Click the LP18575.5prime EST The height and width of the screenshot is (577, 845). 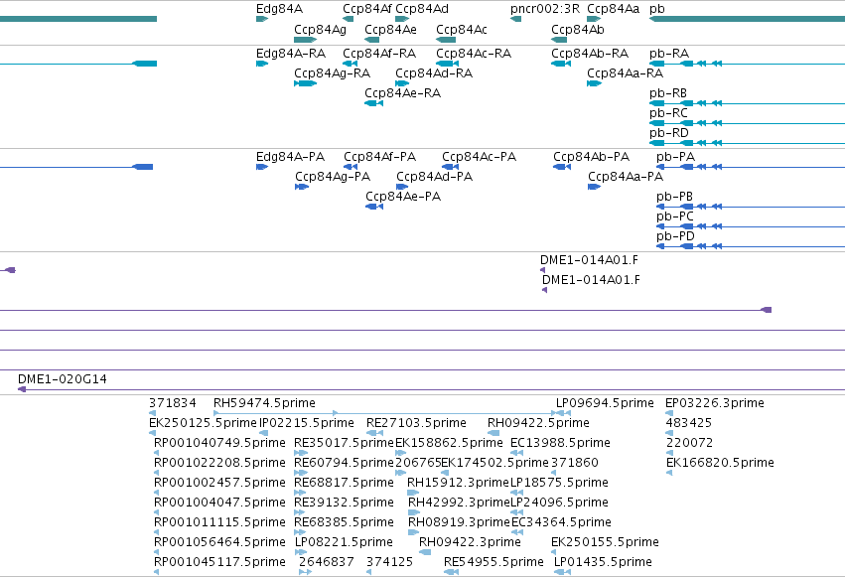pyautogui.click(x=516, y=493)
